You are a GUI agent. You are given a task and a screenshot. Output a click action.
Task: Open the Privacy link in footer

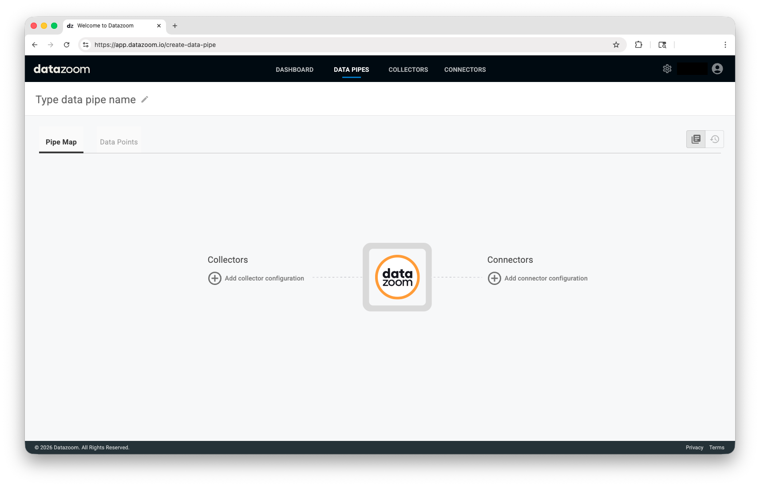pos(694,448)
